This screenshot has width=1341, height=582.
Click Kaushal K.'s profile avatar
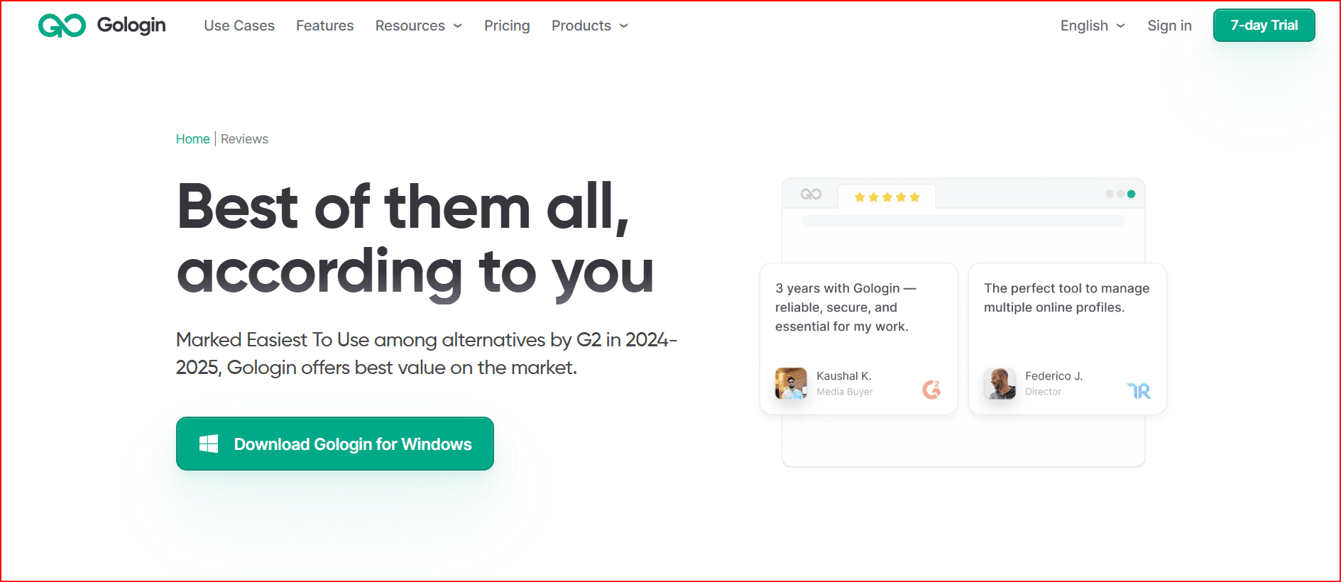click(x=791, y=383)
